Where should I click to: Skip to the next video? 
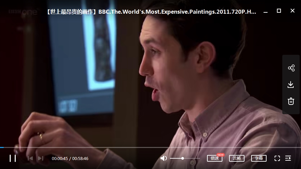(40, 158)
